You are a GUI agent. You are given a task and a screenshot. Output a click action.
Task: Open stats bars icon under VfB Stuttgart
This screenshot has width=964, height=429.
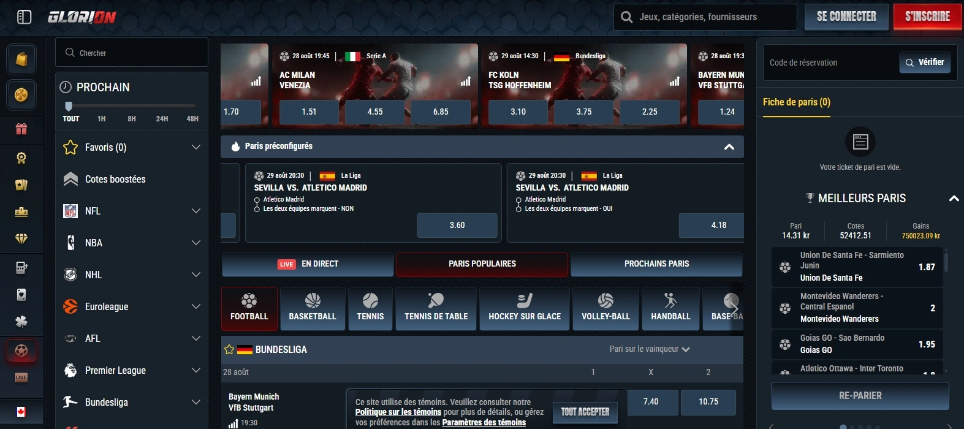pyautogui.click(x=233, y=423)
